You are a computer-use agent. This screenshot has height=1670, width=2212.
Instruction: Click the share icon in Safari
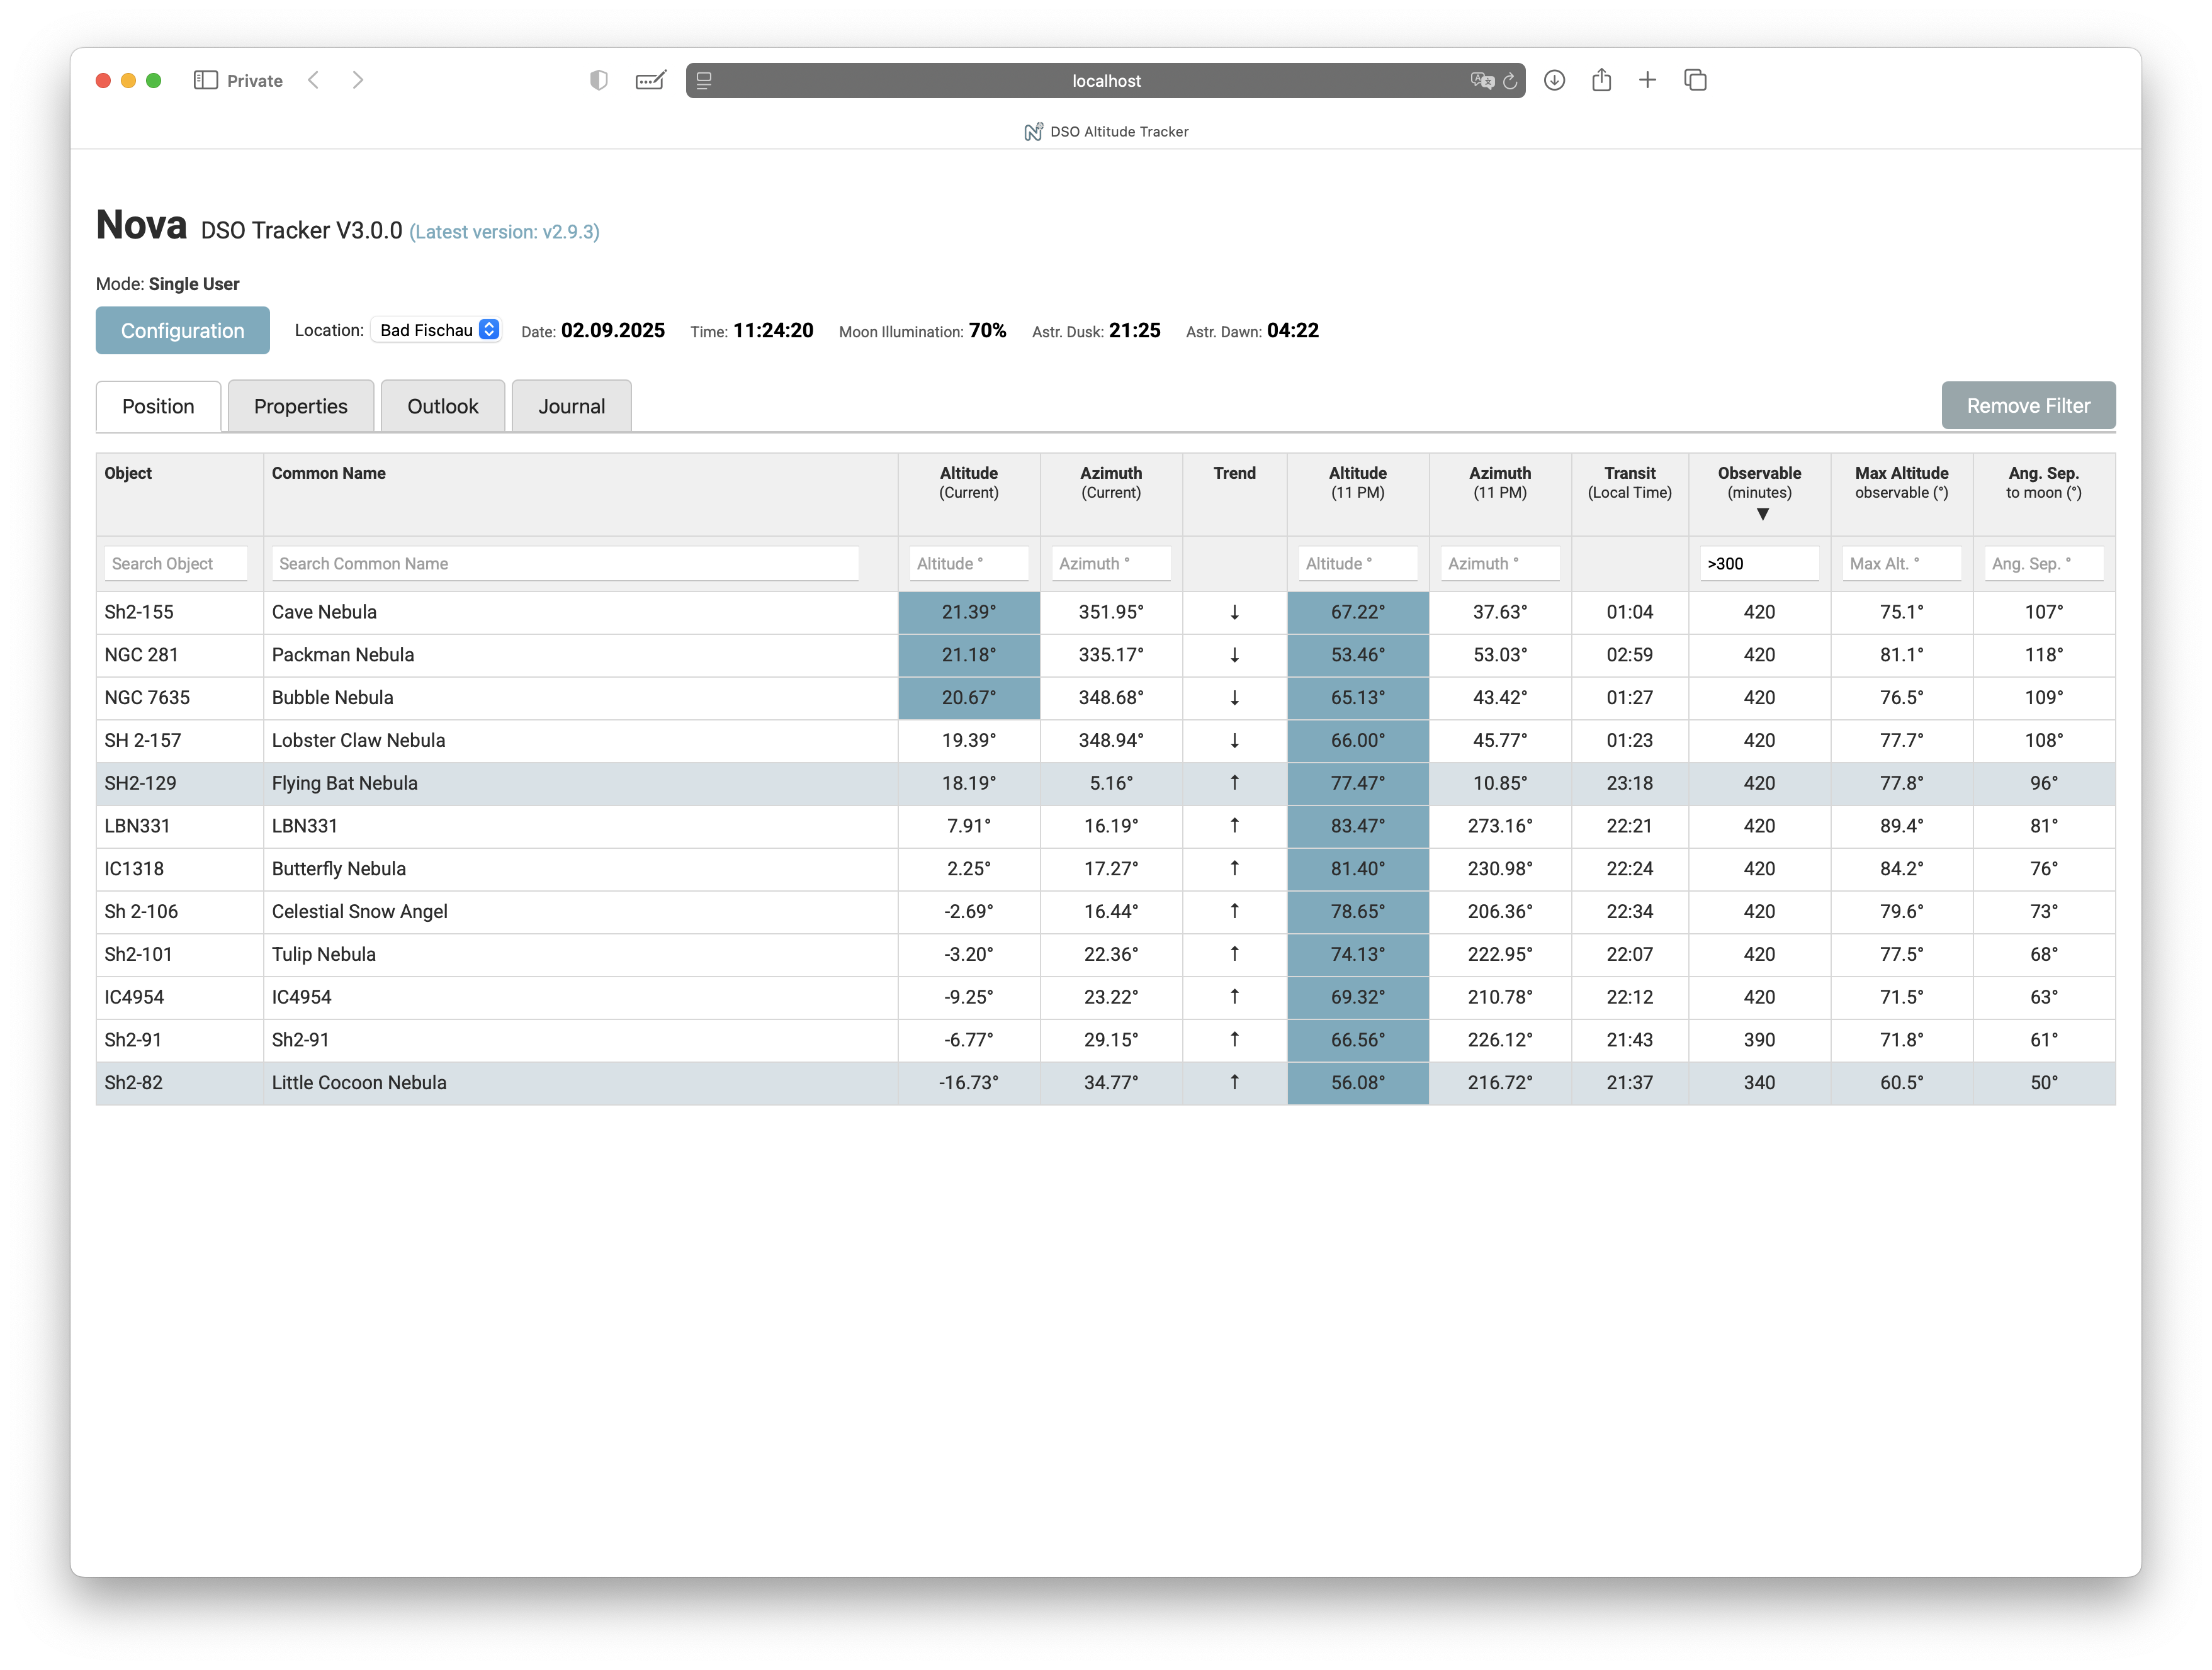coord(1601,80)
